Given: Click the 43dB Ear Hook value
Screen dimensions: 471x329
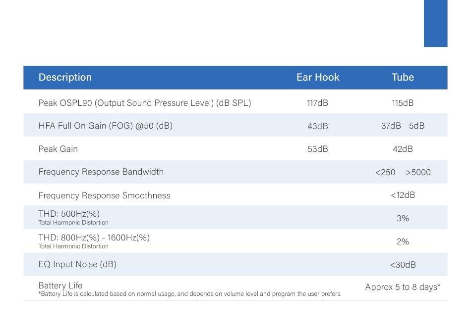Looking at the screenshot, I should [x=317, y=126].
